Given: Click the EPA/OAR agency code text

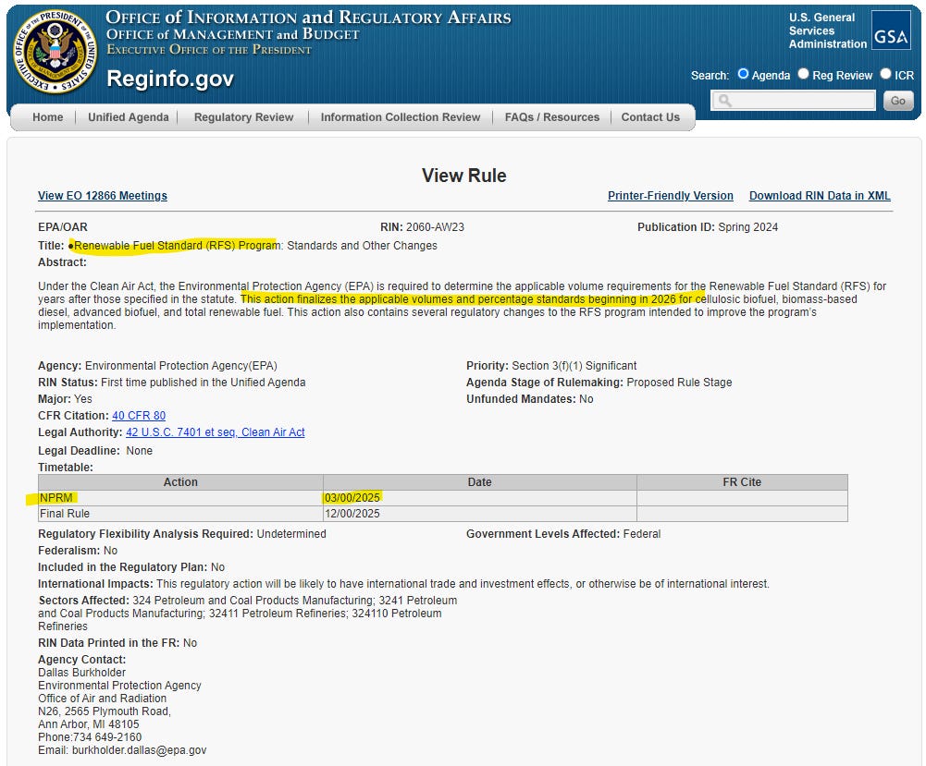Looking at the screenshot, I should click(63, 227).
